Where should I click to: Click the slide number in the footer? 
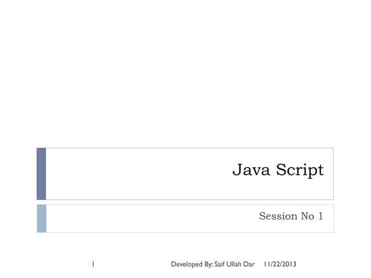click(x=93, y=265)
